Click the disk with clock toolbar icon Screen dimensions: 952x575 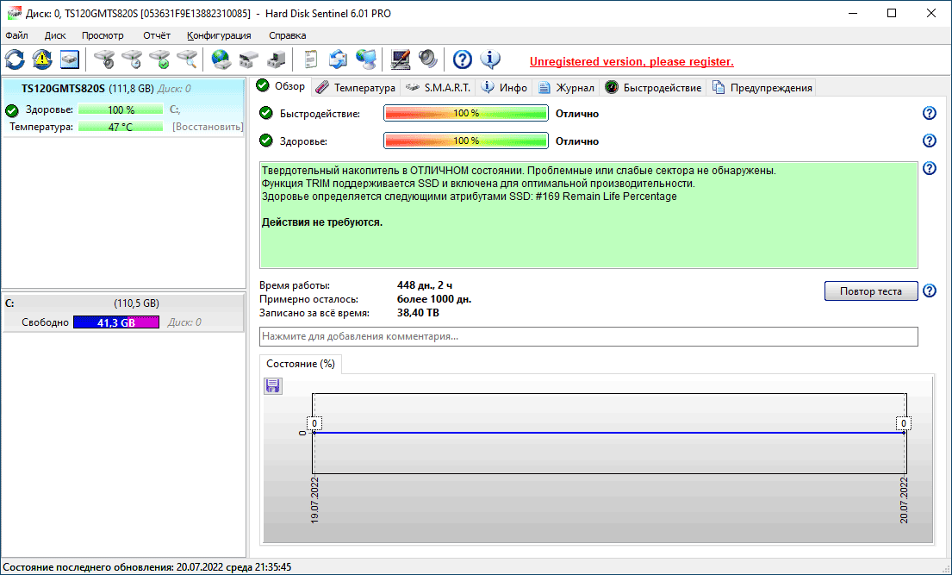pyautogui.click(x=132, y=59)
